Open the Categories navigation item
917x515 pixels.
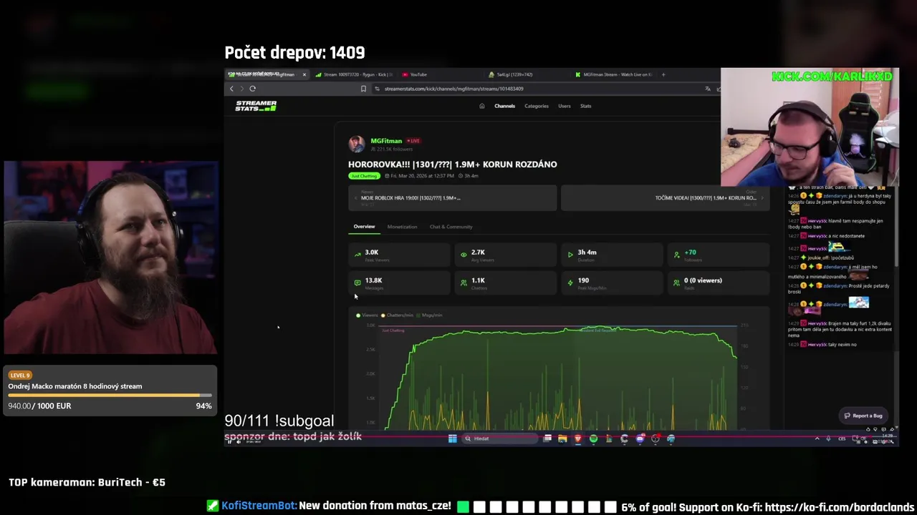(537, 106)
